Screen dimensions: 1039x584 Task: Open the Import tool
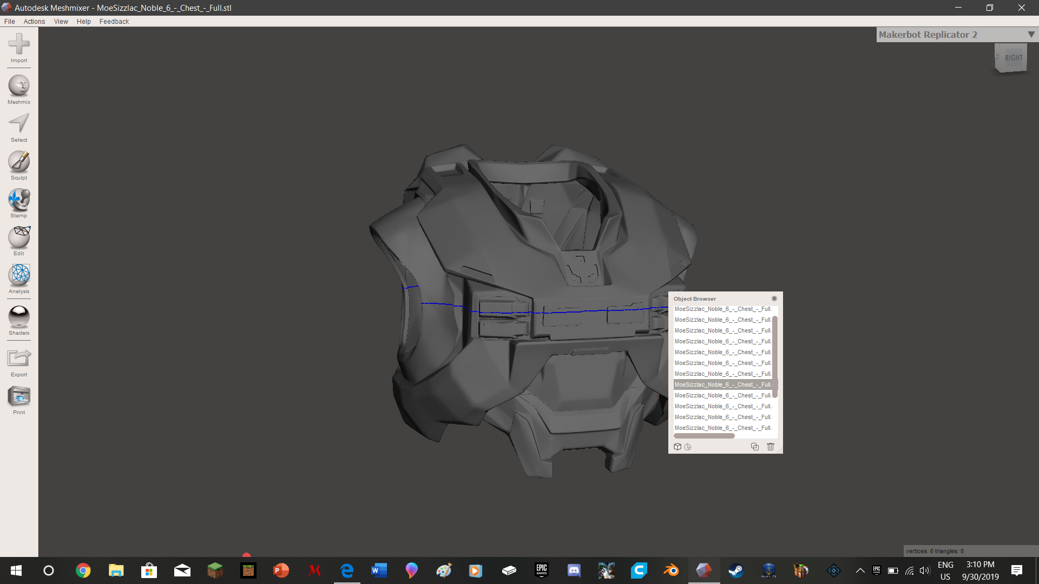19,45
